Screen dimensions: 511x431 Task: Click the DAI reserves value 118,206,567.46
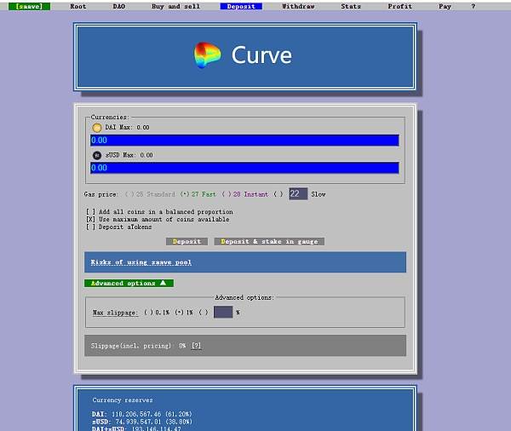coord(136,414)
